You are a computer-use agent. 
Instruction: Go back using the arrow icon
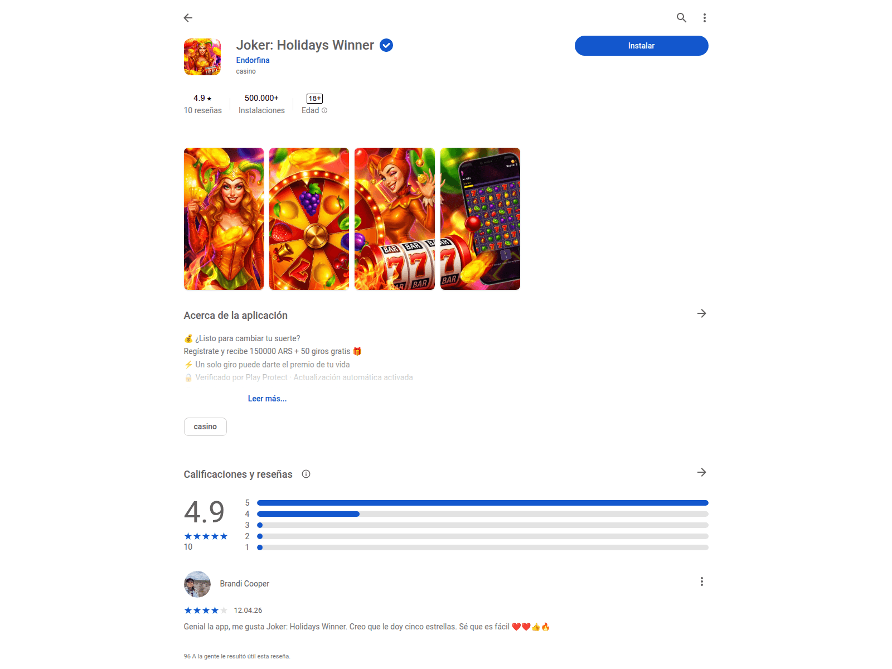pyautogui.click(x=188, y=18)
